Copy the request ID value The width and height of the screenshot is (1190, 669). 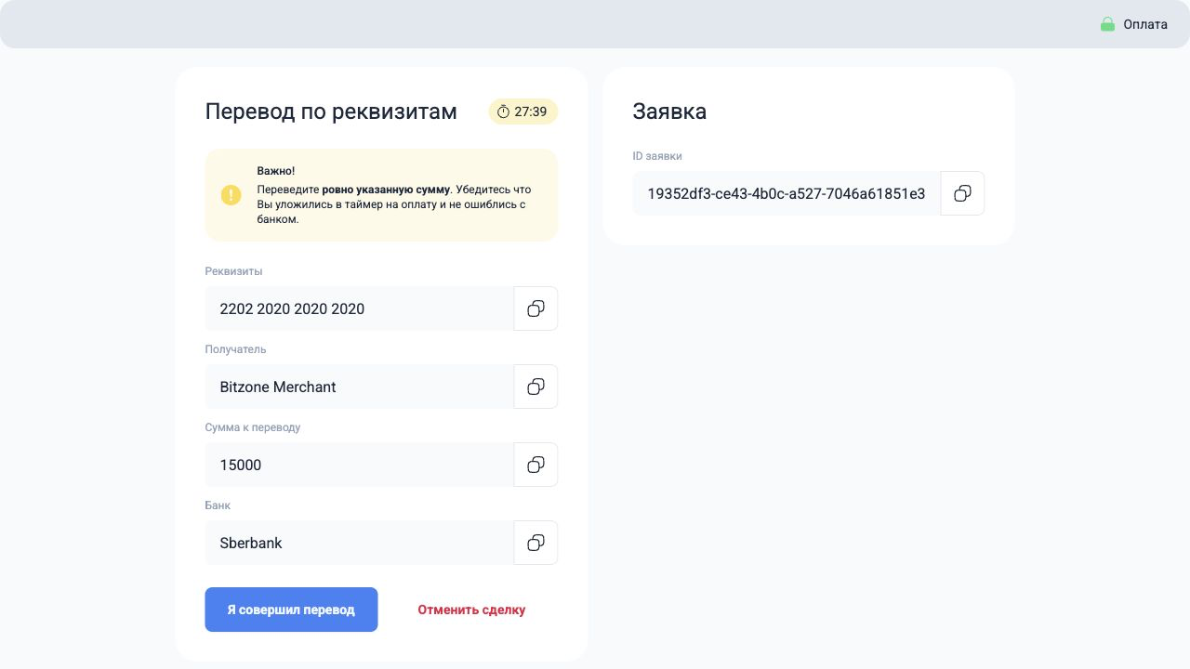[962, 193]
